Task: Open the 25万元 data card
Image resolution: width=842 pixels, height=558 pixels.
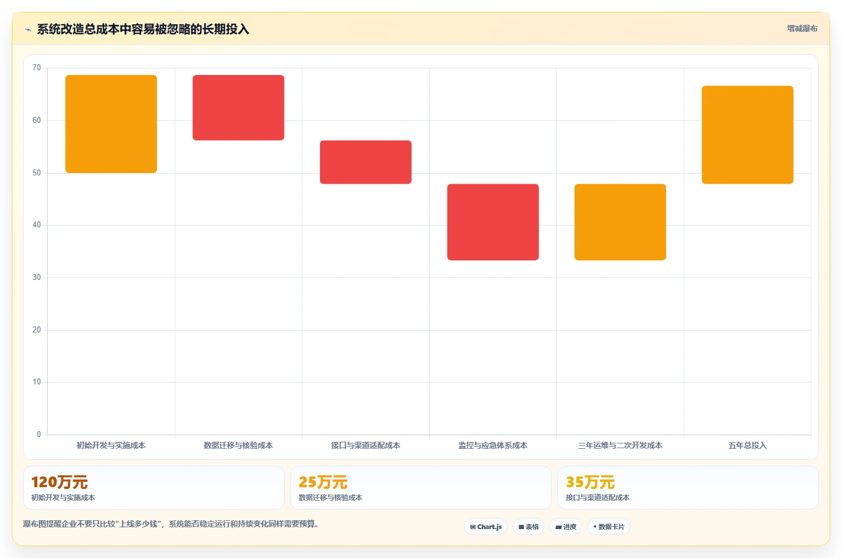Action: tap(420, 488)
